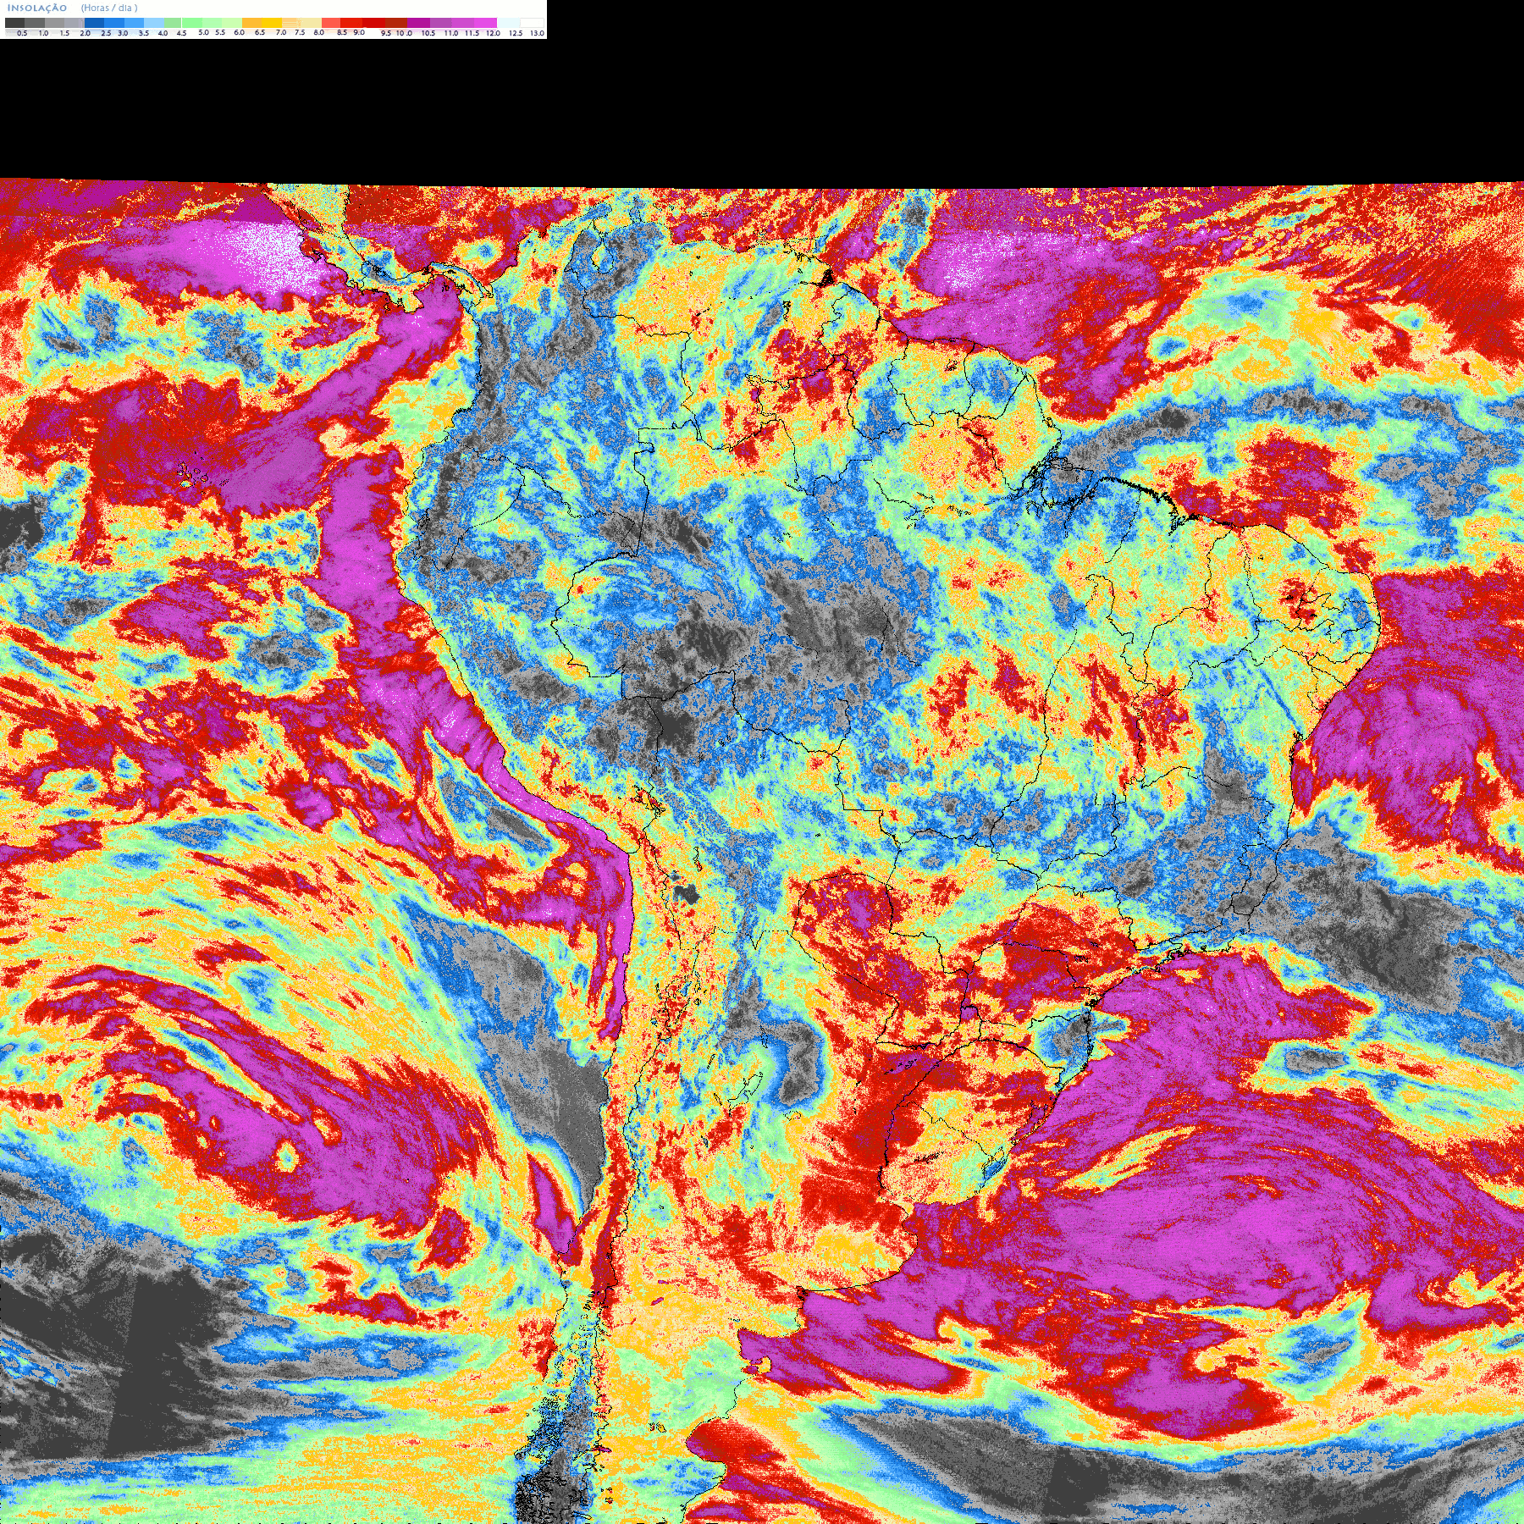Click the 12.0 legend value
The height and width of the screenshot is (1524, 1524).
pyautogui.click(x=493, y=33)
